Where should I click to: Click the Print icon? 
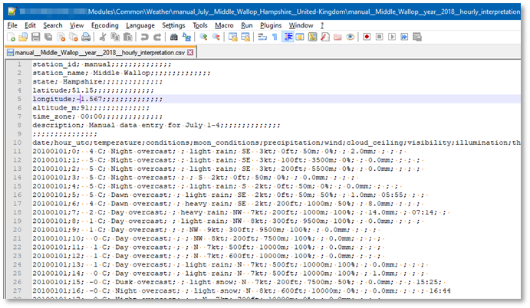pos(85,37)
